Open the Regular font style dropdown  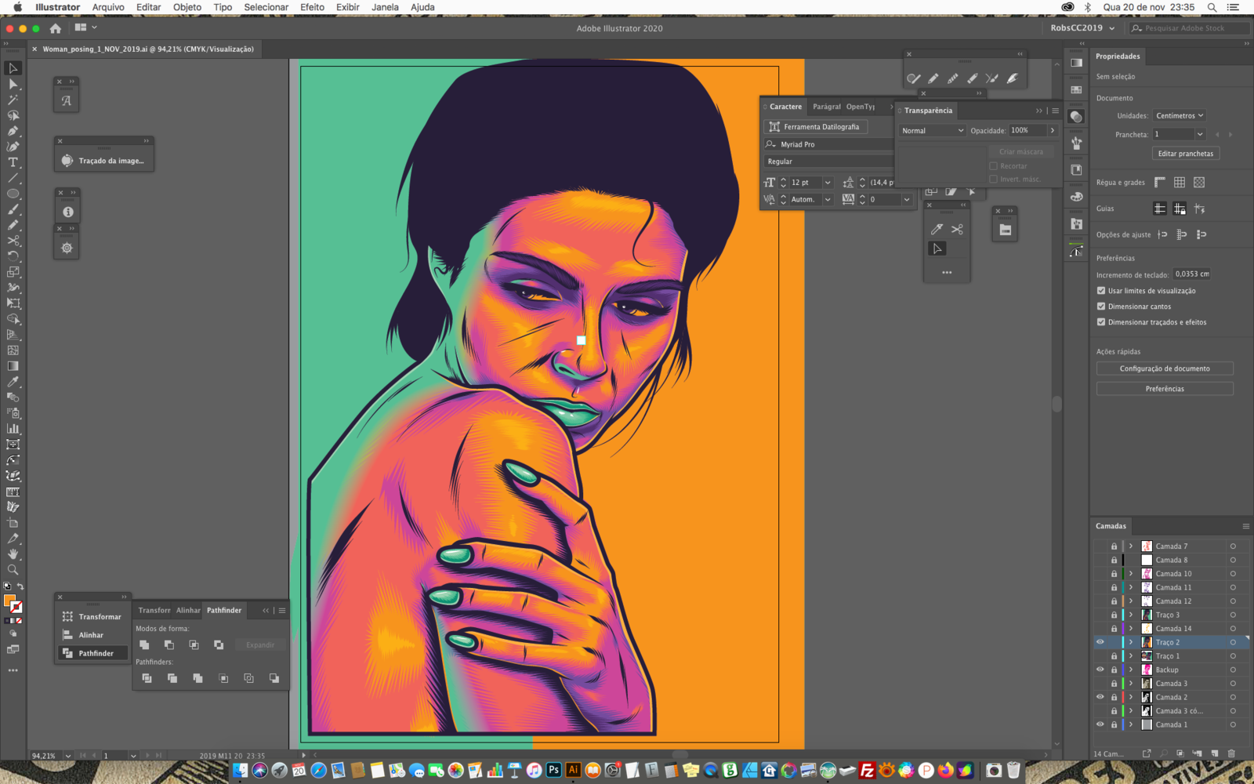[829, 162]
